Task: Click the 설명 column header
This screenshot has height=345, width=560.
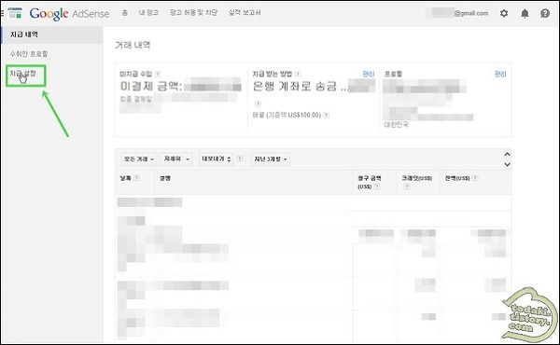Action: pyautogui.click(x=164, y=178)
